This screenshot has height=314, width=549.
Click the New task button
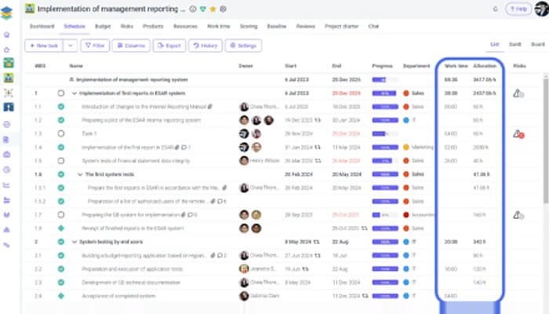pyautogui.click(x=44, y=46)
